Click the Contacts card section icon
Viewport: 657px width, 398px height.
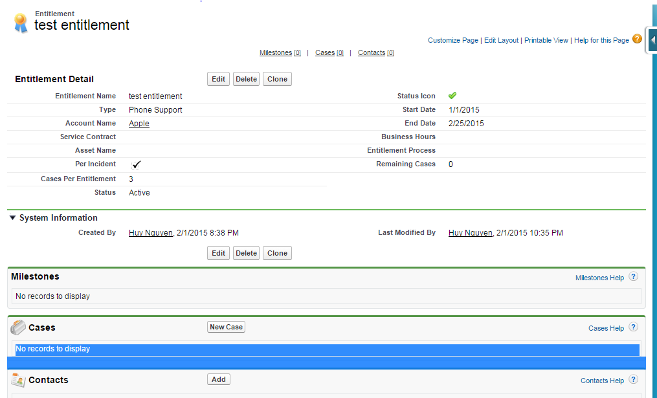pyautogui.click(x=18, y=380)
